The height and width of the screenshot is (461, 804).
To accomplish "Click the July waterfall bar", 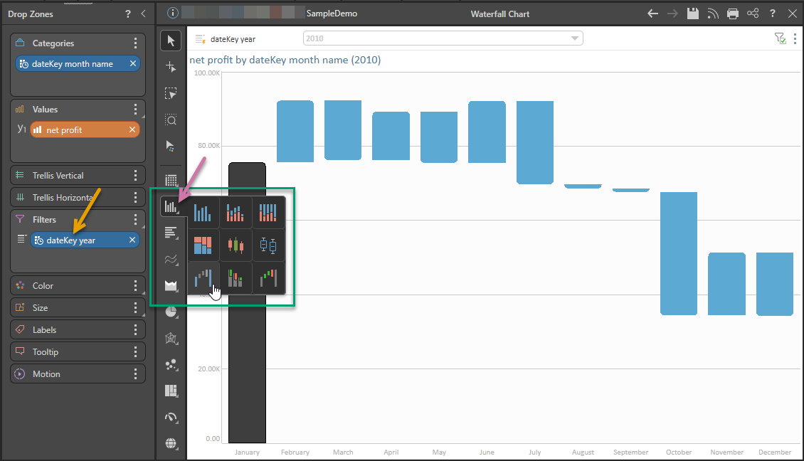I will click(535, 142).
